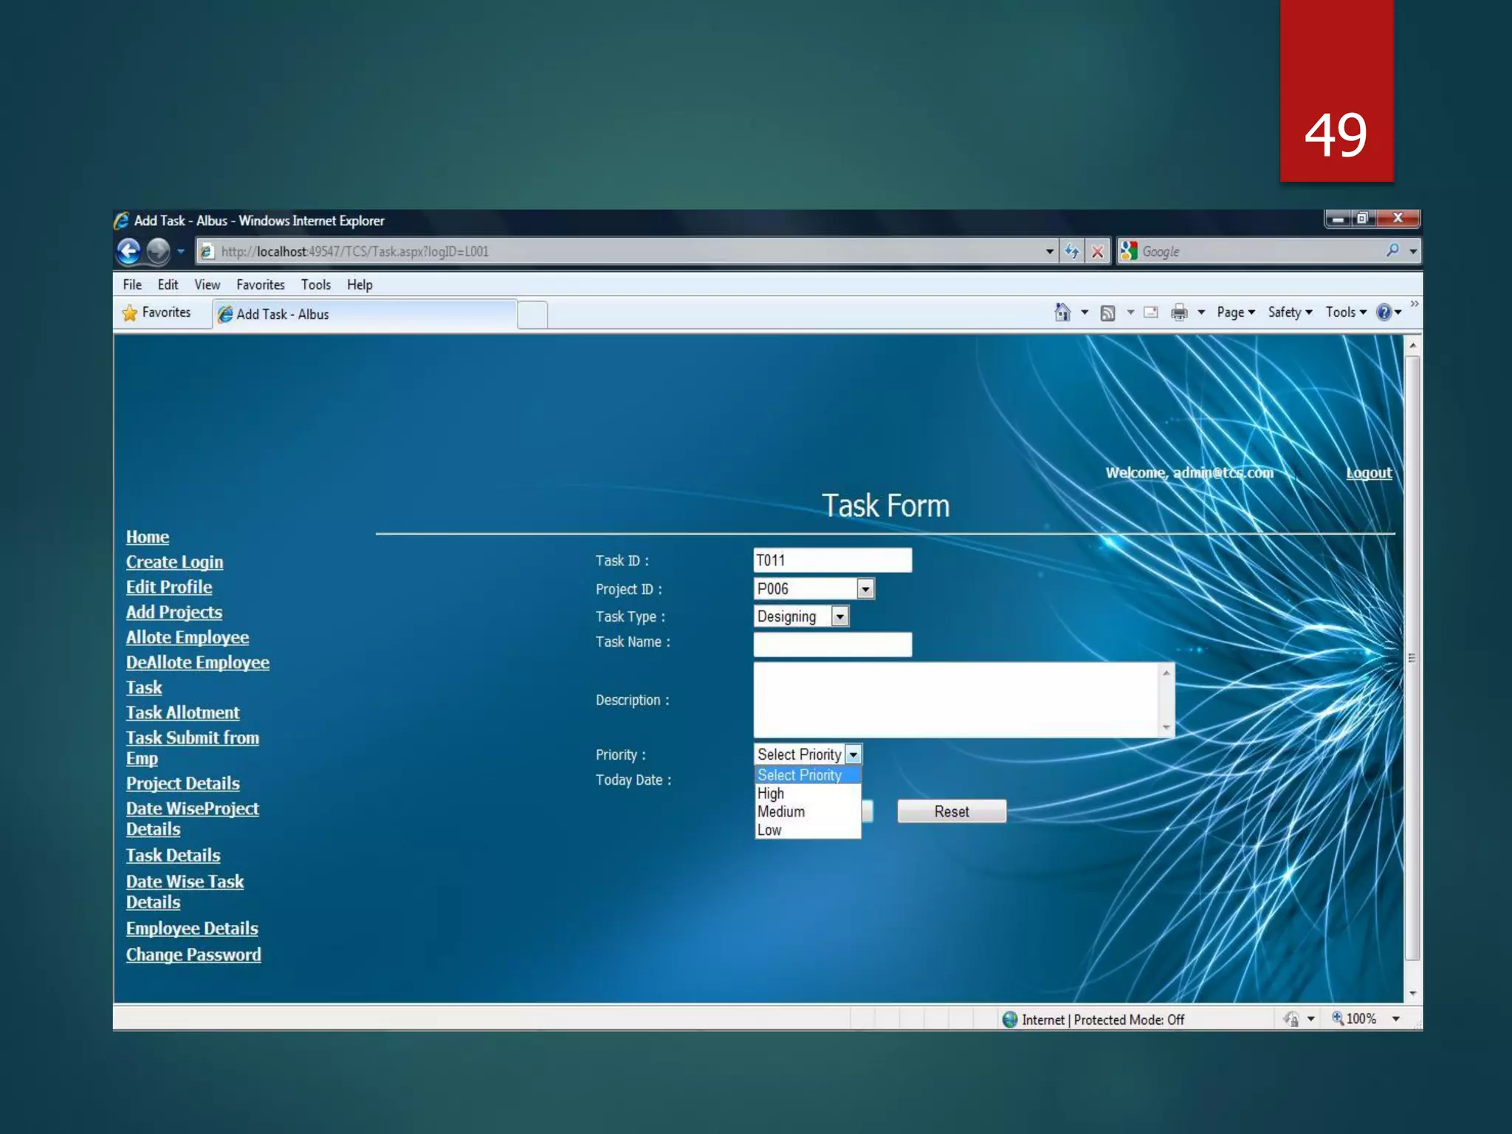Viewport: 1512px width, 1134px height.
Task: Open the View menu
Action: (207, 285)
